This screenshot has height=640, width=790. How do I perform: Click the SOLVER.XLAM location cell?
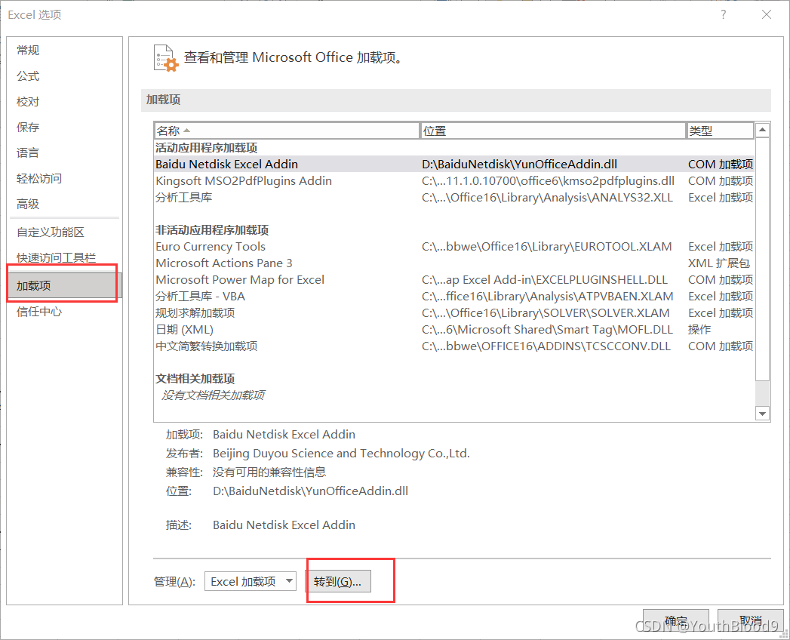[546, 313]
